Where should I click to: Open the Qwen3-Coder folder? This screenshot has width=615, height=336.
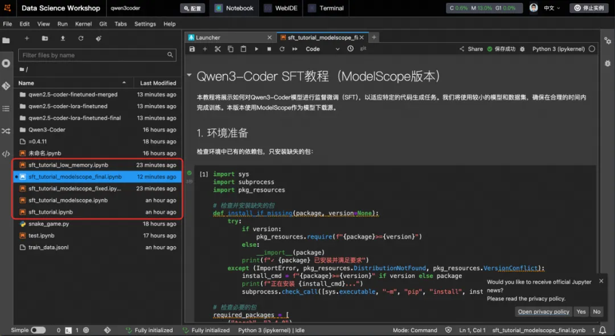(x=97, y=130)
